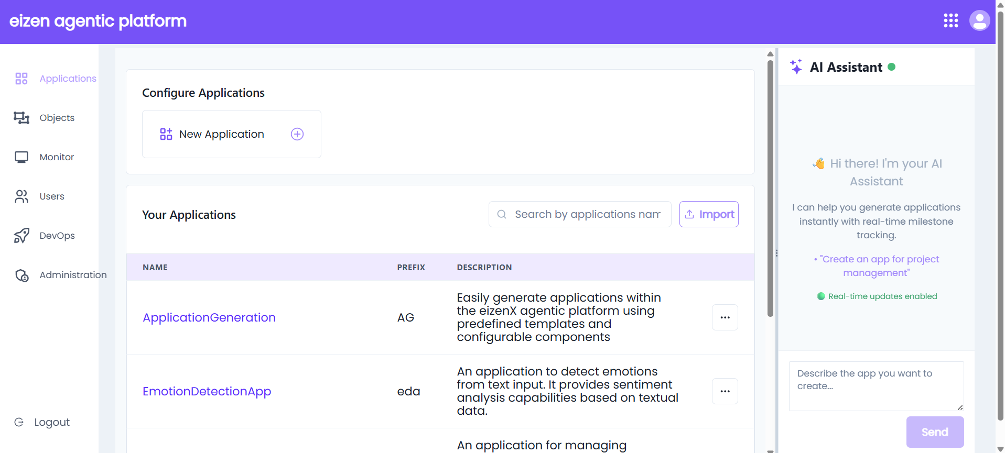Click the Send button

click(935, 432)
